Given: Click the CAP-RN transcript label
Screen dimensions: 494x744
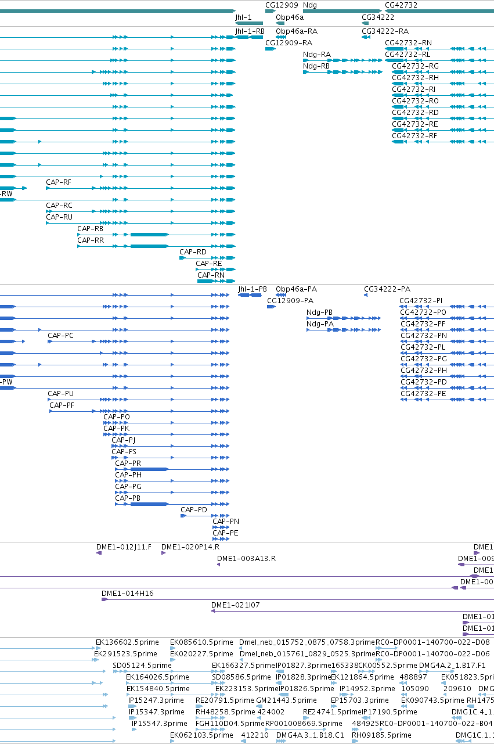Looking at the screenshot, I should click(x=211, y=275).
